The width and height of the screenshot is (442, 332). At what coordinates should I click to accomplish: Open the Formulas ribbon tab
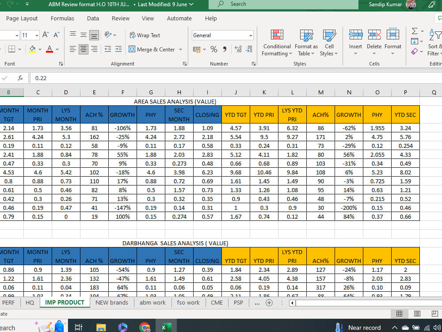pos(62,18)
